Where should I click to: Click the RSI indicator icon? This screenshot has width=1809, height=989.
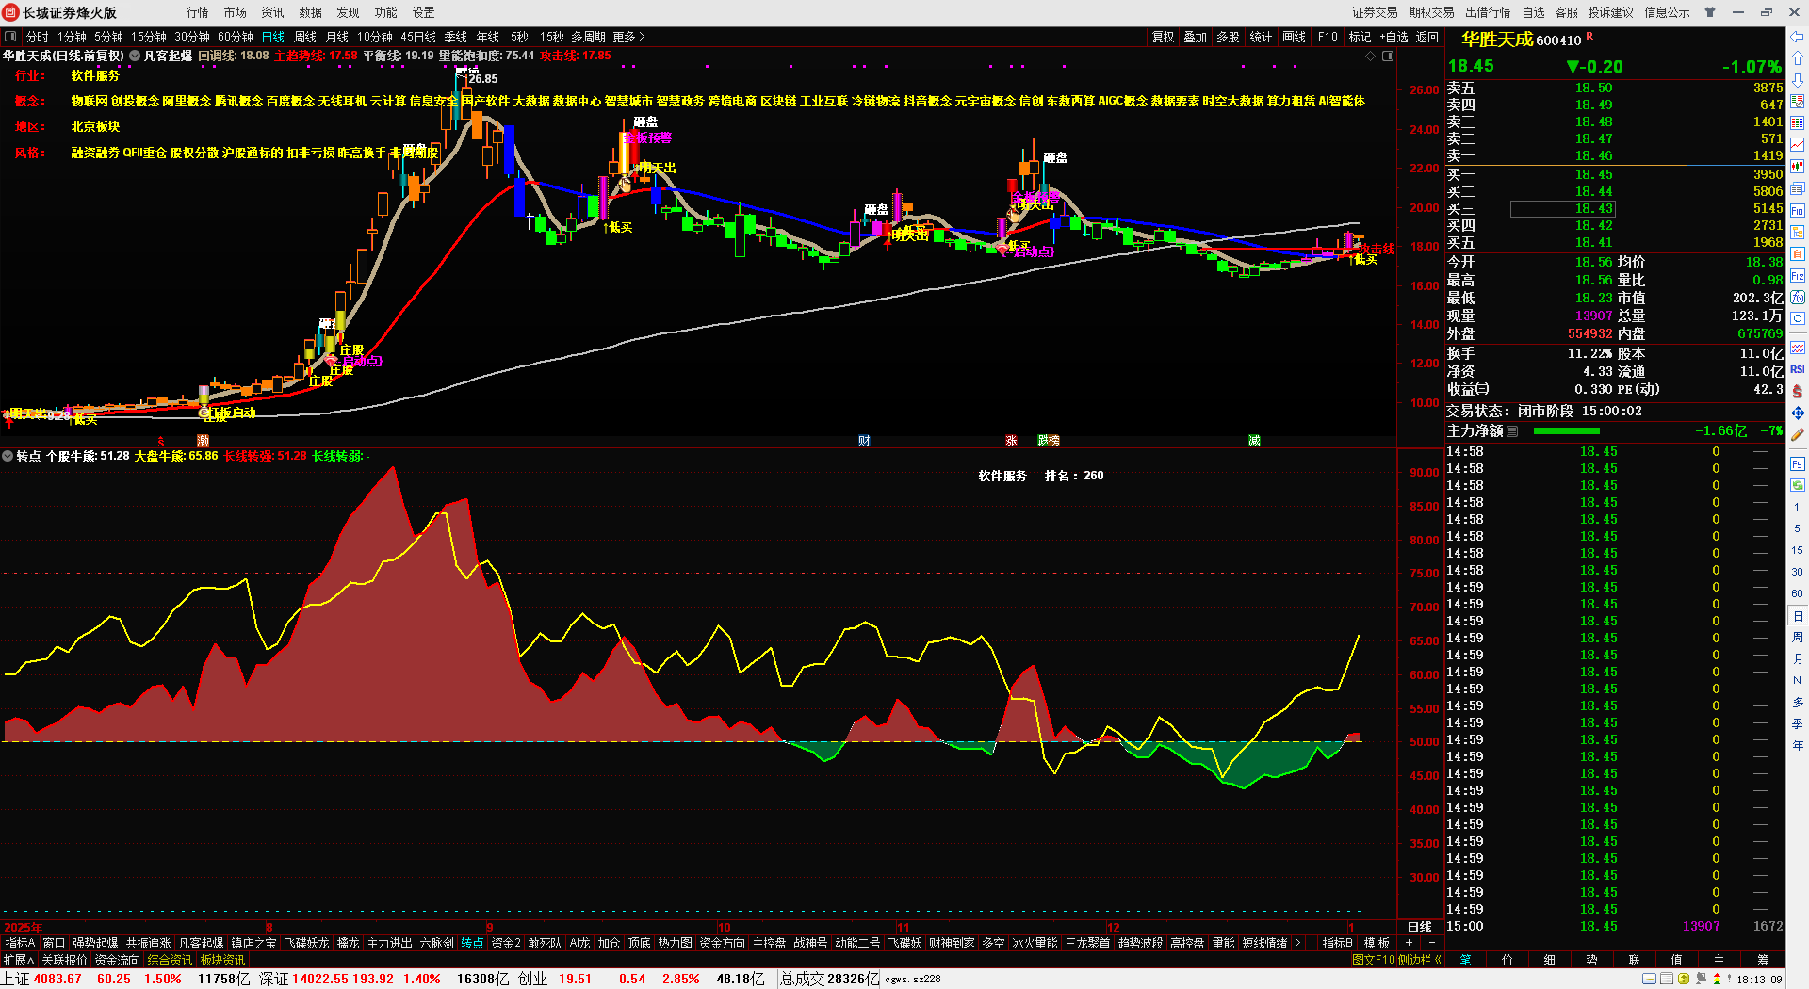[x=1798, y=369]
